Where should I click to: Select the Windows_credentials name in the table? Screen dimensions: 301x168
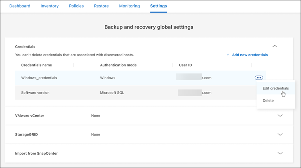pos(39,78)
